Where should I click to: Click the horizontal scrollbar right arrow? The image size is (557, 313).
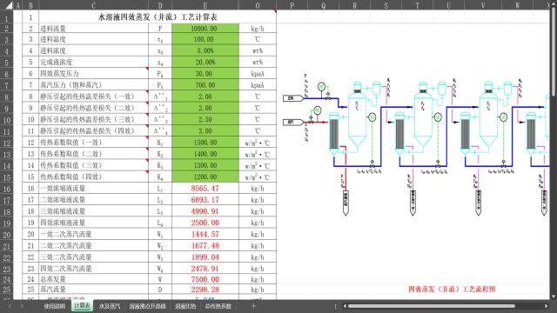pos(547,306)
